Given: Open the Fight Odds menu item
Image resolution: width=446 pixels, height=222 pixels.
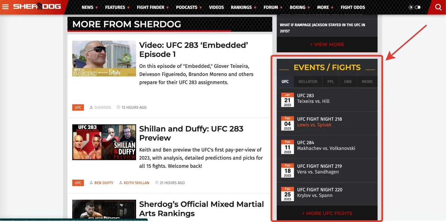Looking at the screenshot, I should 353,7.
